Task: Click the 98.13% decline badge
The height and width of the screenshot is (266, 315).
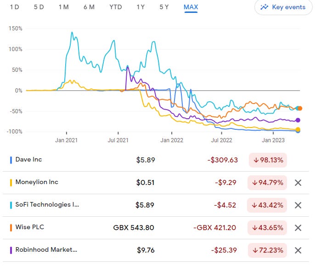Action: (268, 160)
